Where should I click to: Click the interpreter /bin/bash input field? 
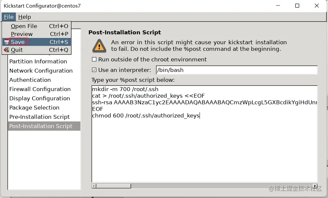[x=237, y=70]
